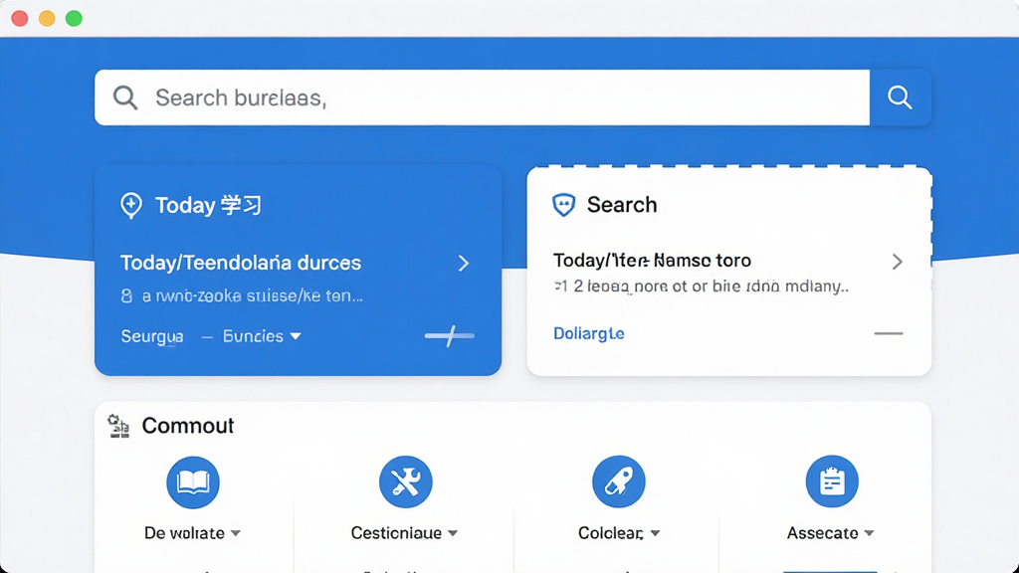Screen dimensions: 1019x573
Task: Expand the De wolıate dropdown arrow
Action: pyautogui.click(x=236, y=533)
